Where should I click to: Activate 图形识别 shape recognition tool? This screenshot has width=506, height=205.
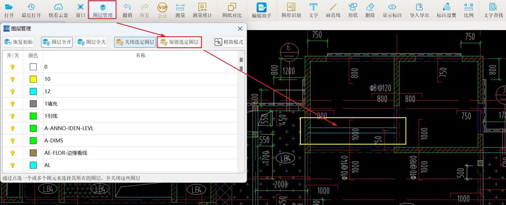pyautogui.click(x=291, y=11)
